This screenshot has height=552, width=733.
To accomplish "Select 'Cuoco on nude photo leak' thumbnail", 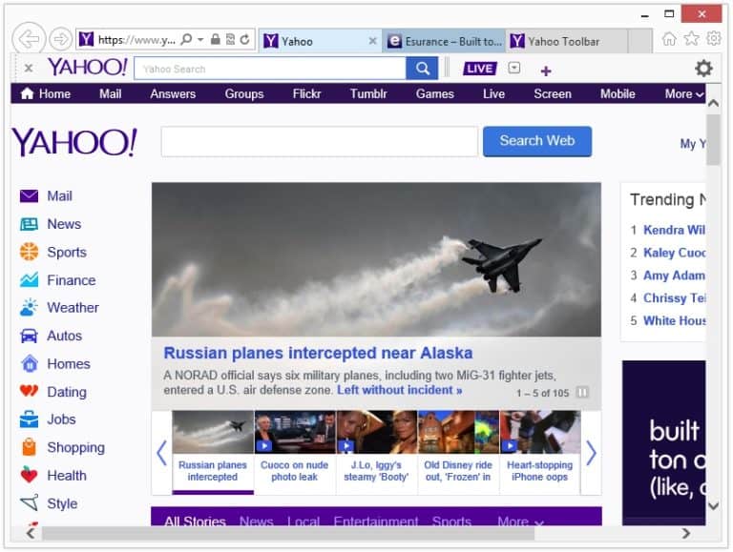I will pyautogui.click(x=295, y=451).
